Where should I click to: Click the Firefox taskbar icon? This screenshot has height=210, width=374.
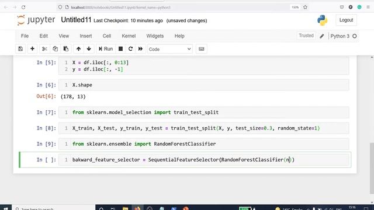coord(137,208)
